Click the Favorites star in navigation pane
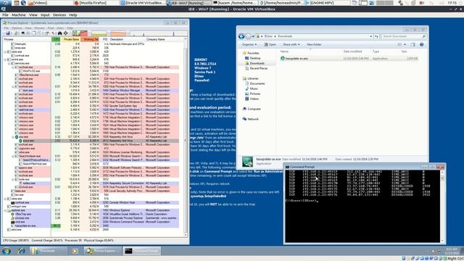Screen dimensions: 464x261 coord(245,53)
